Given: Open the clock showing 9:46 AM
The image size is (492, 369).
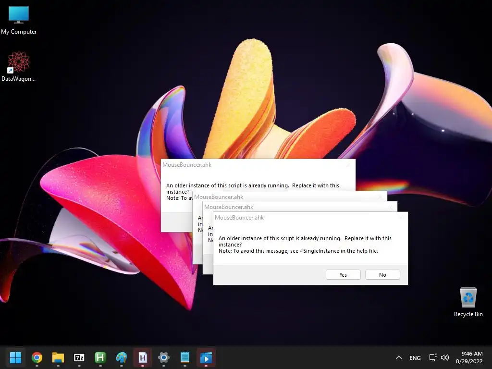Looking at the screenshot, I should click(469, 357).
